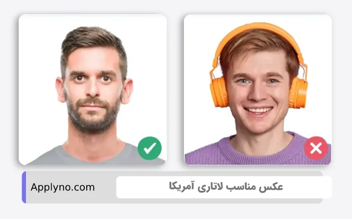Click the gray banner behind Applyno.com
Viewport: 352px width, 219px height.
tap(172, 187)
